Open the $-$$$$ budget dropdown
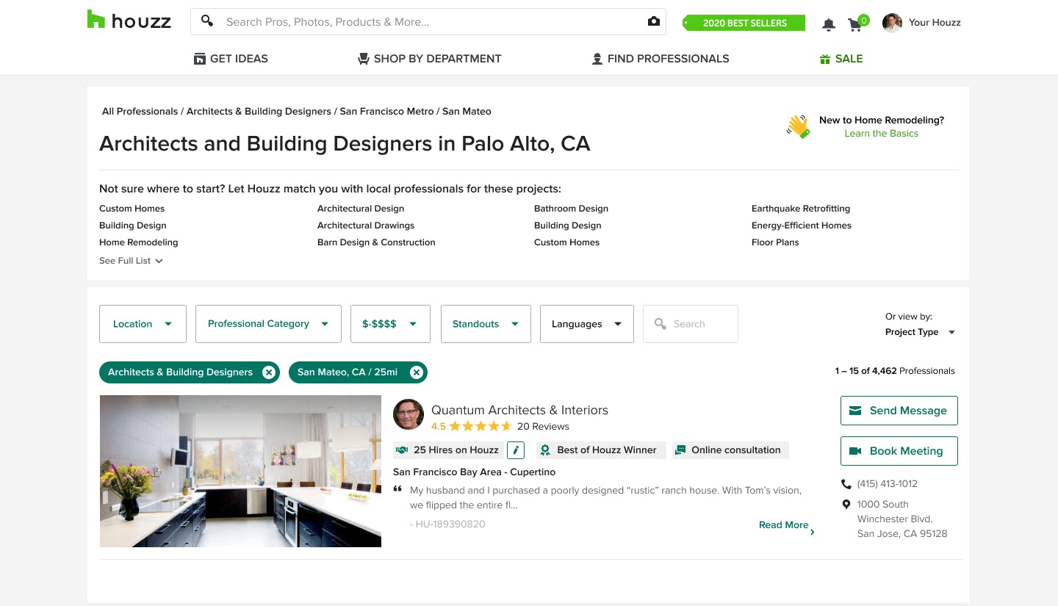This screenshot has height=606, width=1058. (390, 324)
